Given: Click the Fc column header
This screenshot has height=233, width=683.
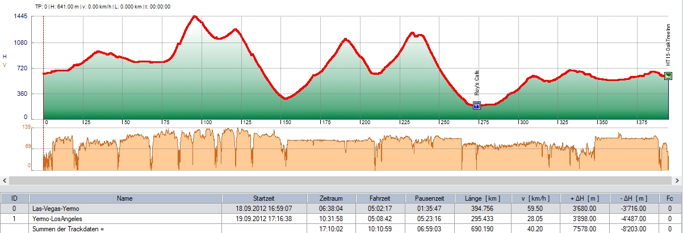Looking at the screenshot, I should tap(669, 198).
